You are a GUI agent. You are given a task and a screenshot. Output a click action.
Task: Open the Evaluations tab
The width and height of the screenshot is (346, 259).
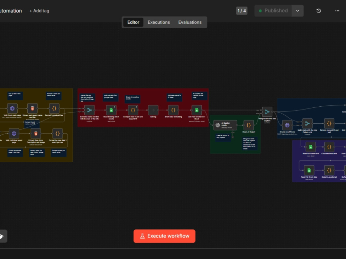tap(190, 22)
